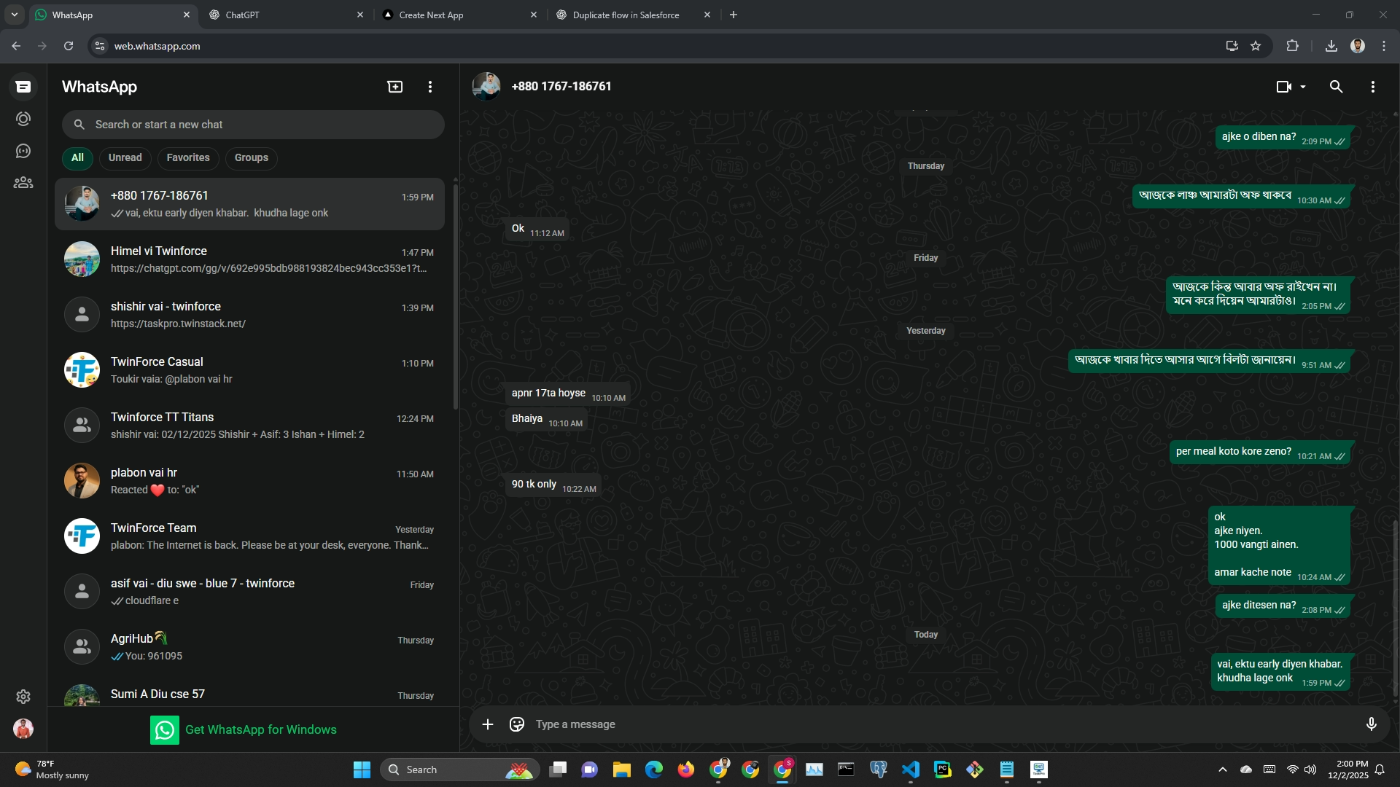Image resolution: width=1400 pixels, height=787 pixels.
Task: Click Get WhatsApp for Windows link
Action: click(x=260, y=729)
